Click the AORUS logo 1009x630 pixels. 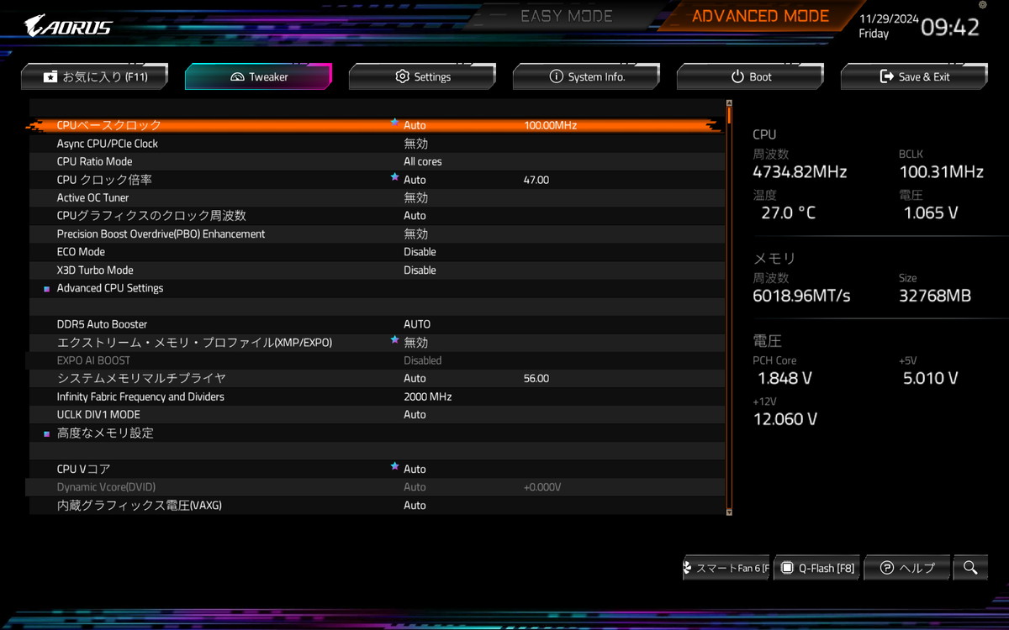[x=69, y=25]
